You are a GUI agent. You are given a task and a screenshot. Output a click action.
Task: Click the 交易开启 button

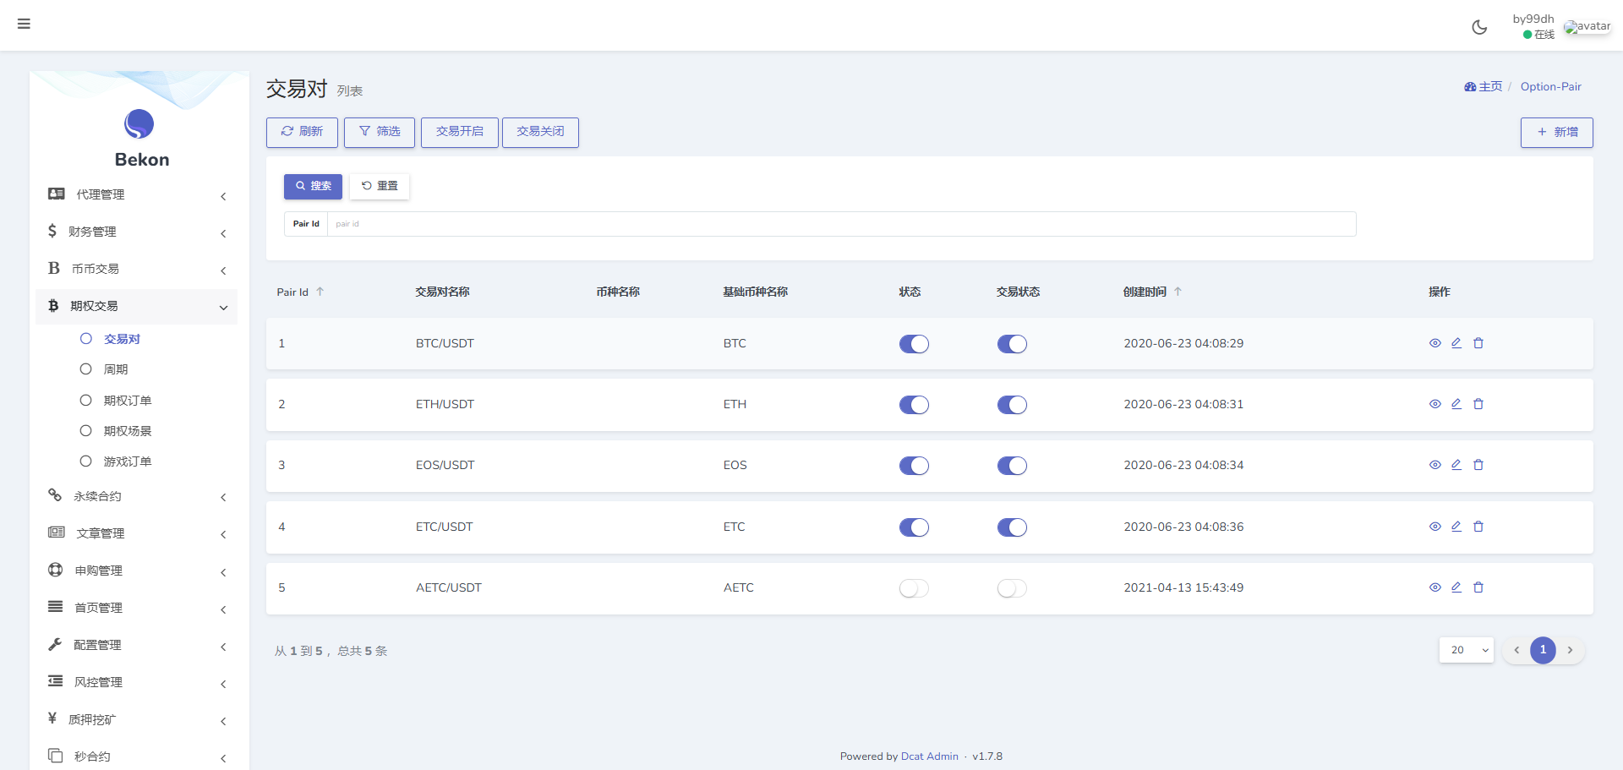pyautogui.click(x=459, y=132)
